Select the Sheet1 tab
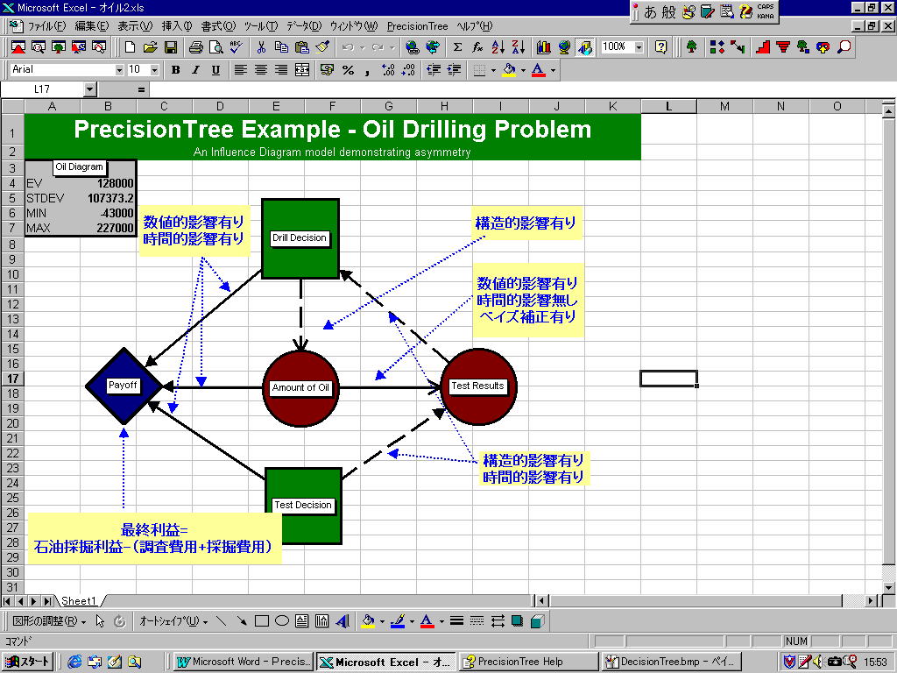 pos(79,601)
